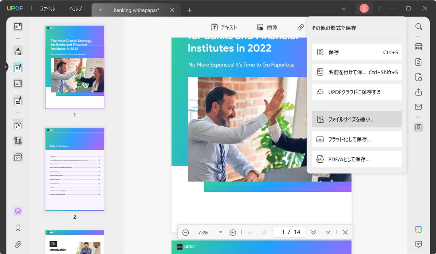This screenshot has height=254, width=436.
Task: Select page 2 Table of Contents thumbnail
Action: pyautogui.click(x=75, y=169)
